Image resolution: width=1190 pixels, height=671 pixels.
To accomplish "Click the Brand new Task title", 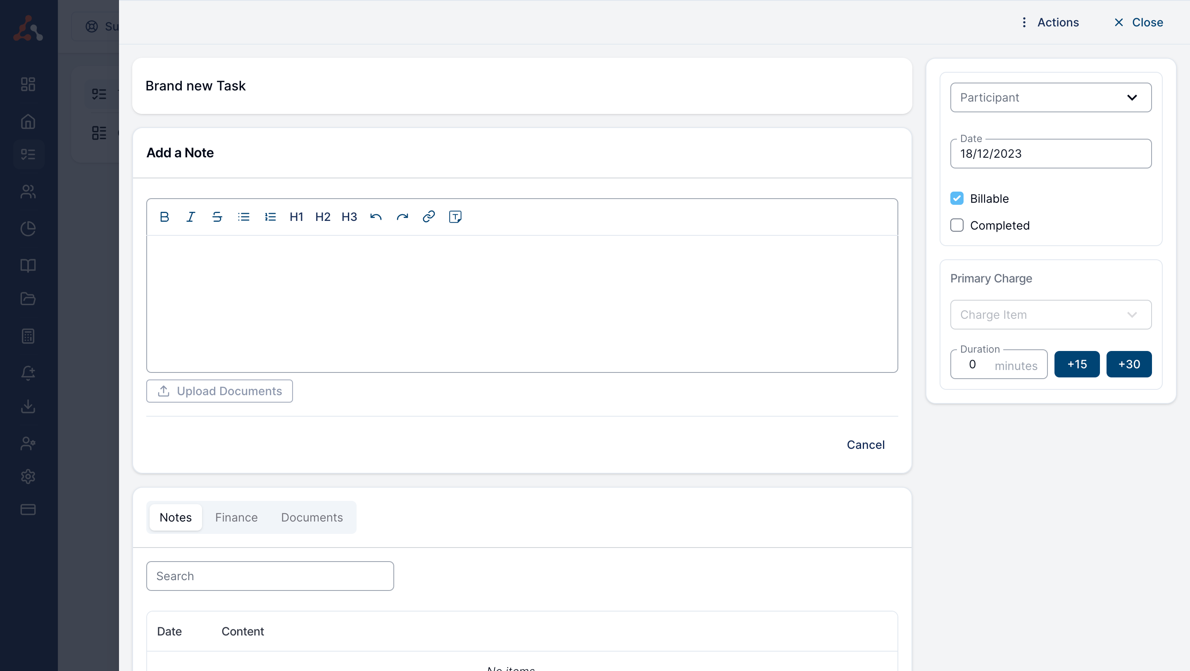I will (x=195, y=86).
